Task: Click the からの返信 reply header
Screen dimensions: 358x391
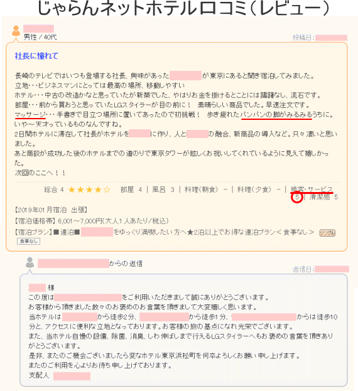Action: pyautogui.click(x=126, y=264)
